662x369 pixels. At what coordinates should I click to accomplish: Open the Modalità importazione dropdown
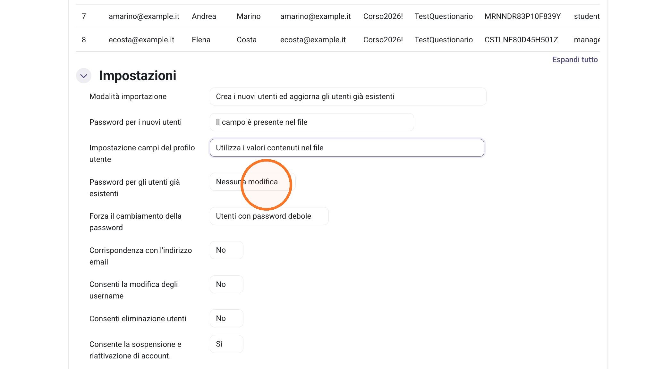tap(348, 96)
